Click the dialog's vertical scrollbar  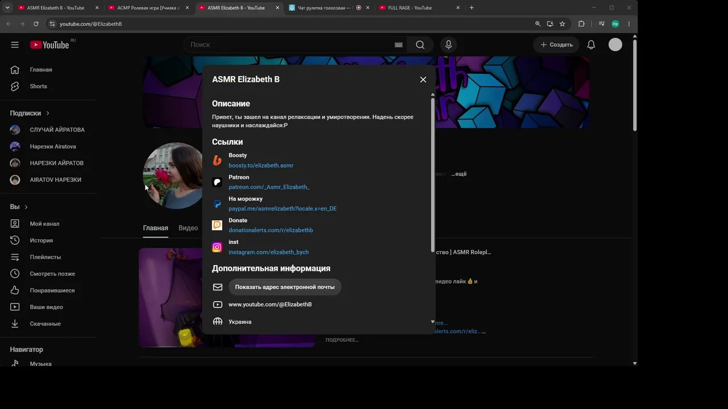click(x=433, y=175)
